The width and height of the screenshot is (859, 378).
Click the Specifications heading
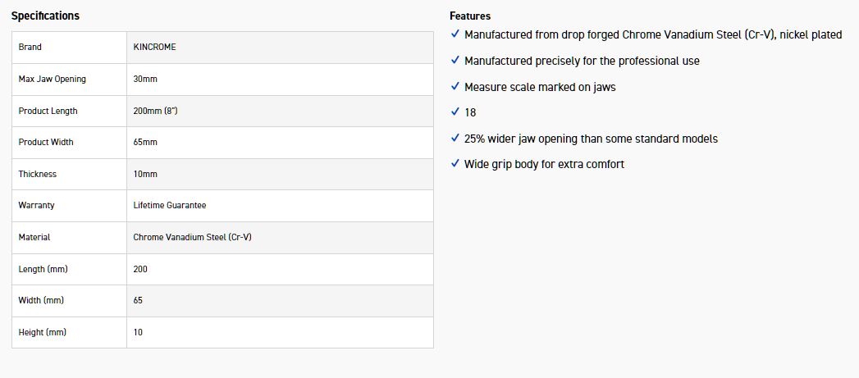(x=45, y=16)
